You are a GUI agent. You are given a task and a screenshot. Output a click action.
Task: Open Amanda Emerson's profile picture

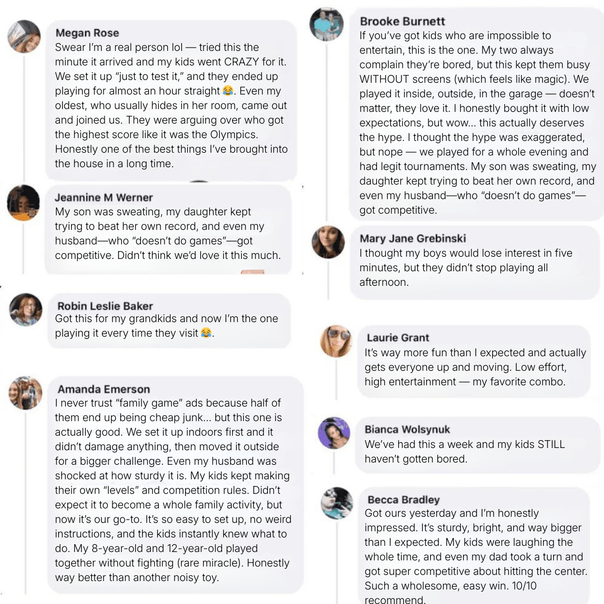tap(26, 393)
